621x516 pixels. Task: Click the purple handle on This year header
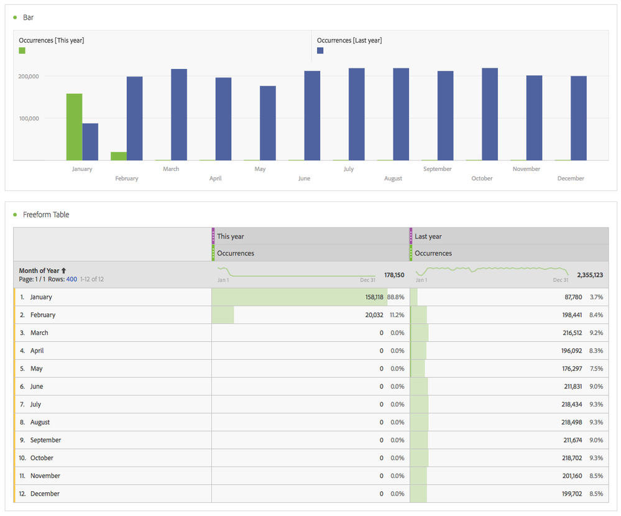point(213,236)
